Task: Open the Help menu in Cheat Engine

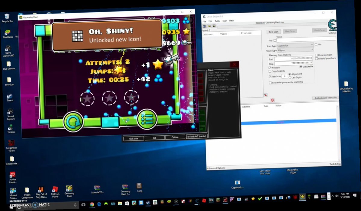Action: coord(231,21)
